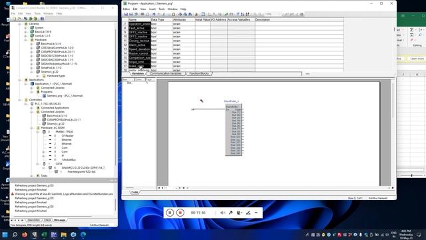Collapse the Libraries tree node
This screenshot has height=240, width=426.
(19, 24)
